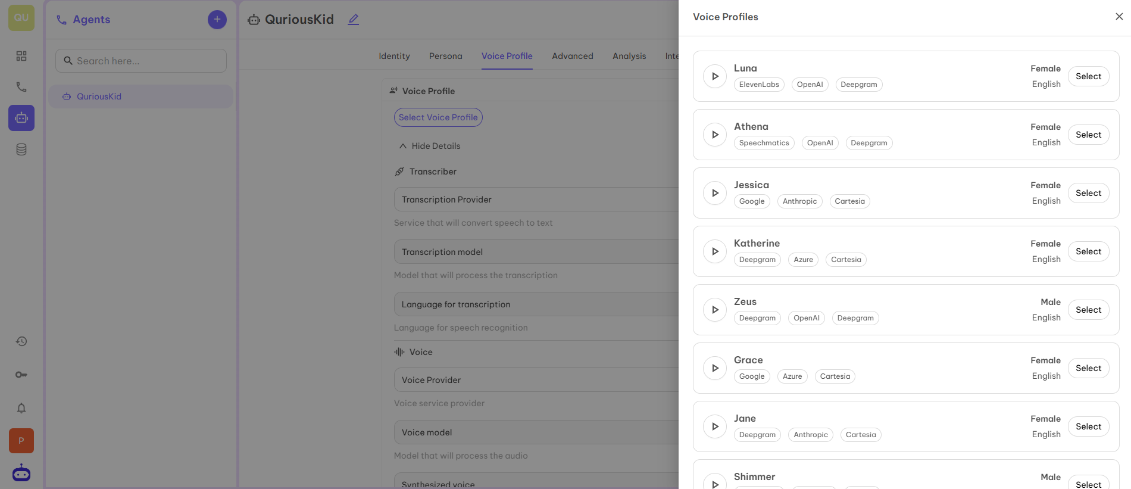Click the agent search field
Screen dimensions: 1131x489
tap(141, 61)
